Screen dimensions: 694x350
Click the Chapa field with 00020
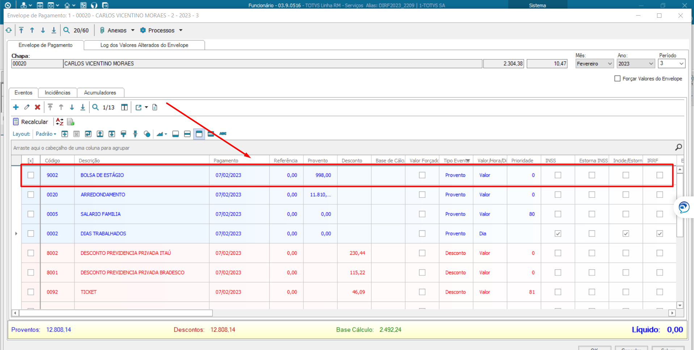point(37,64)
